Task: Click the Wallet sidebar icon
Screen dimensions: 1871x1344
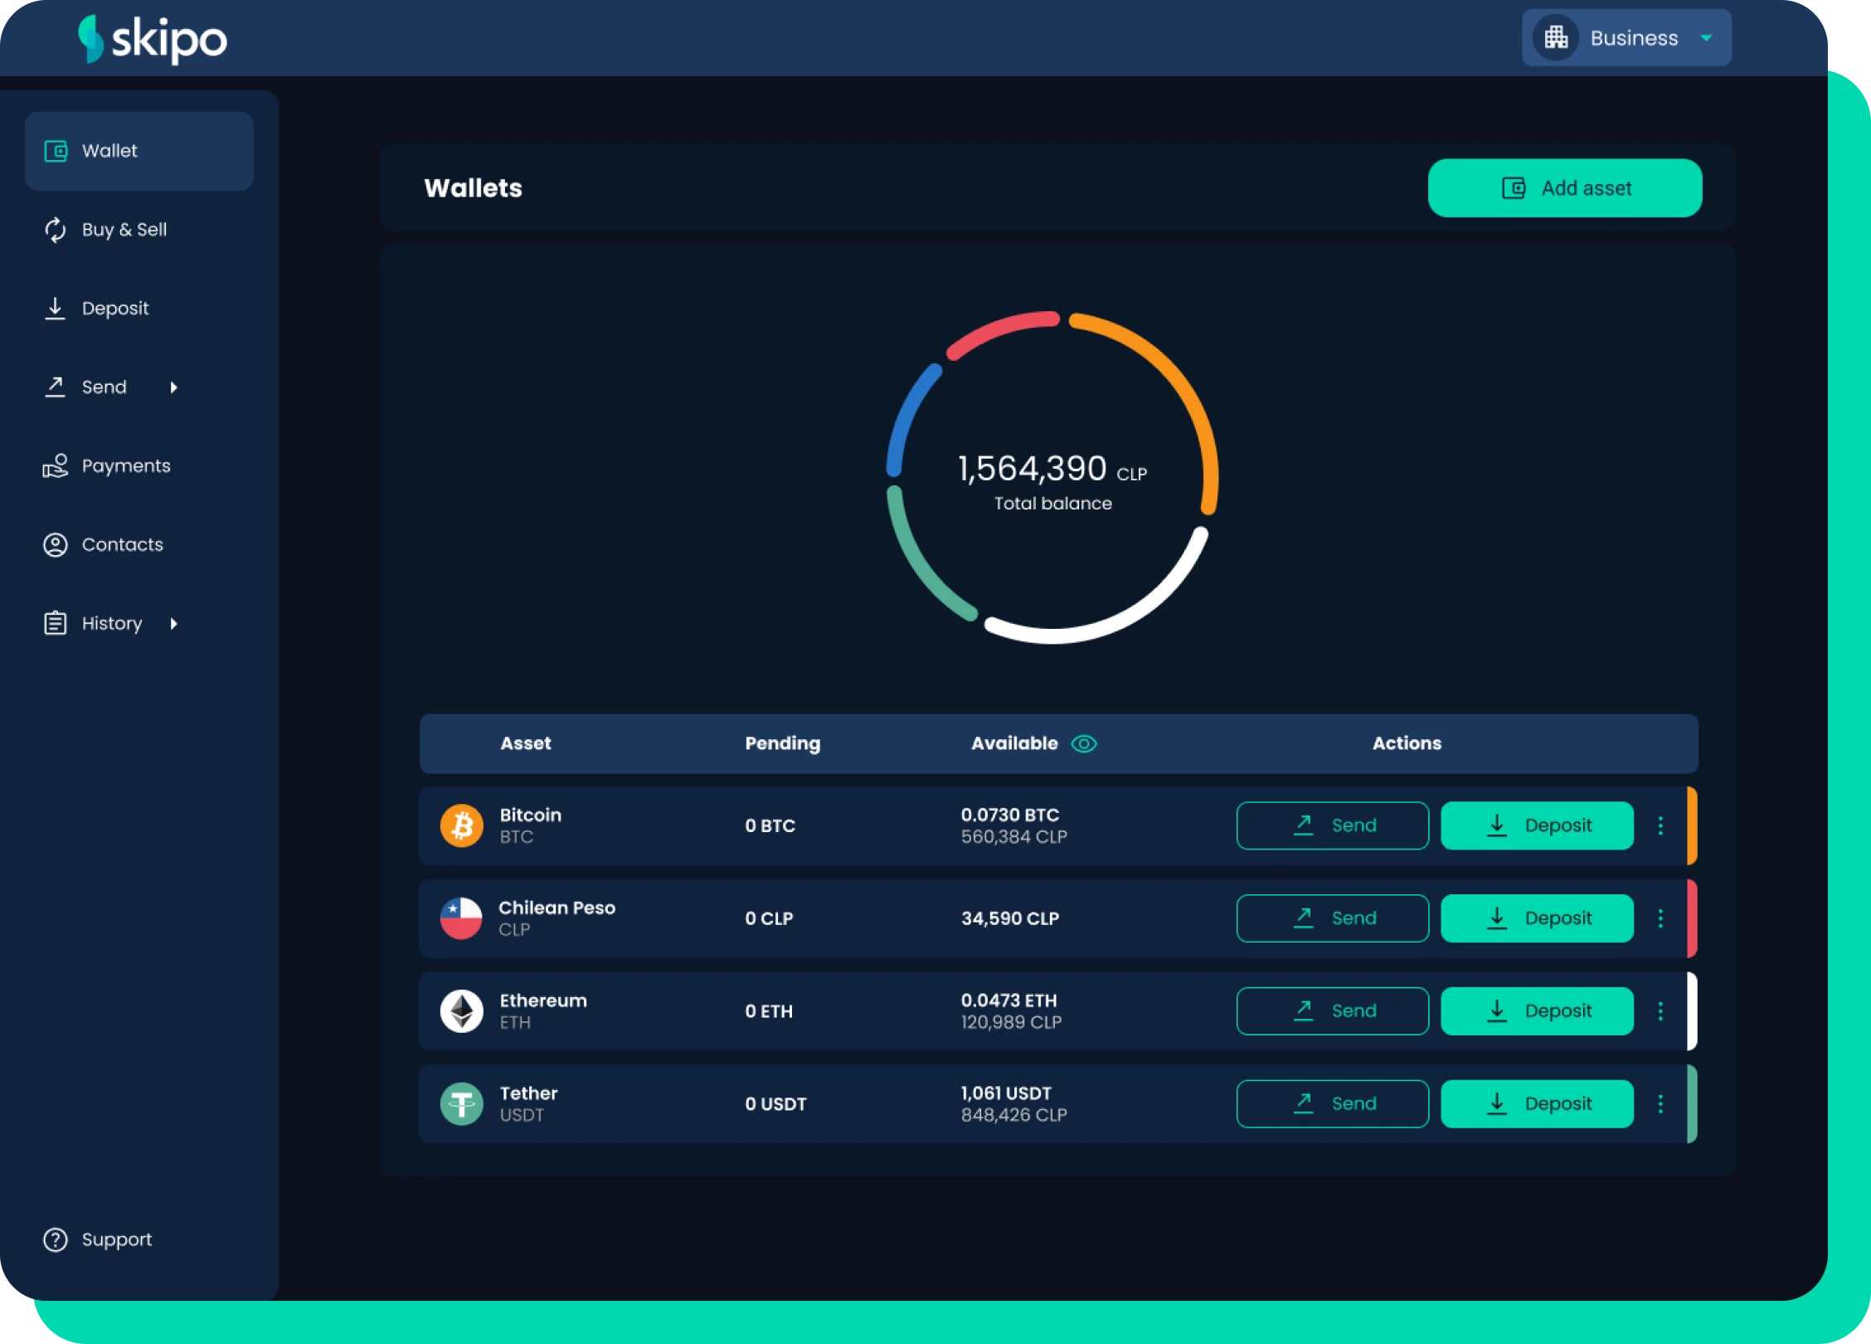Action: coord(54,149)
